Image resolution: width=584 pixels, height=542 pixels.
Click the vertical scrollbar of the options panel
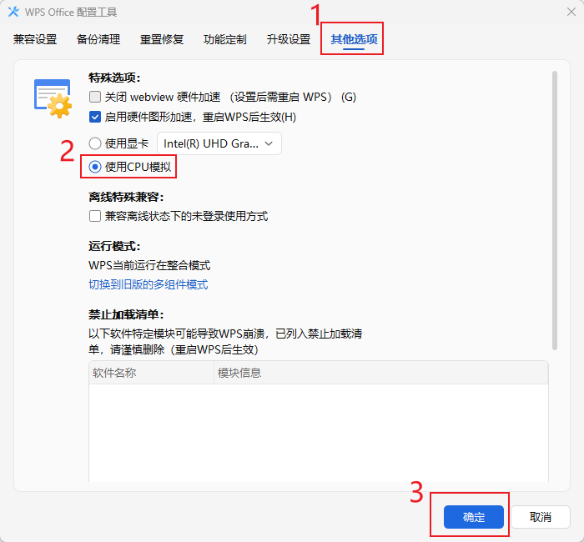coord(554,208)
